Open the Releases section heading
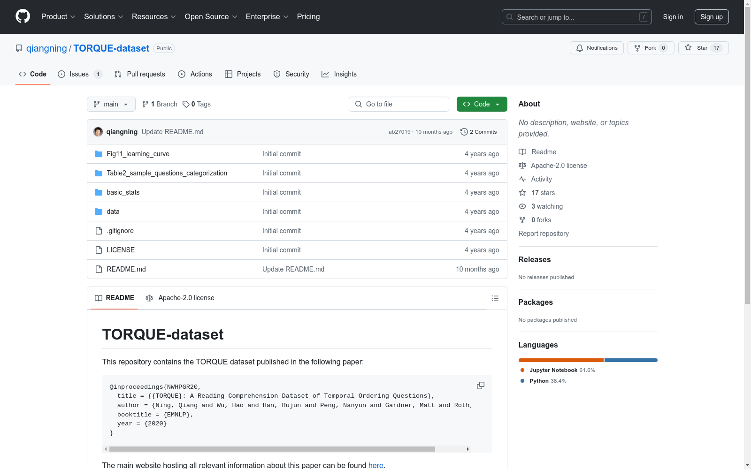Viewport: 751px width, 469px height. (535, 259)
